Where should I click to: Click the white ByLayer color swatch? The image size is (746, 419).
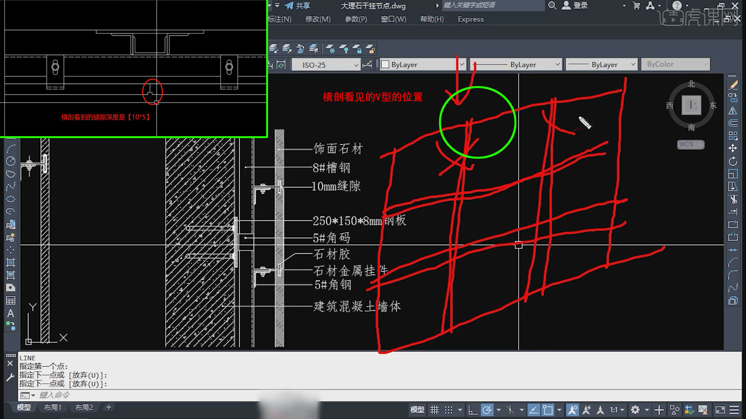[x=385, y=65]
